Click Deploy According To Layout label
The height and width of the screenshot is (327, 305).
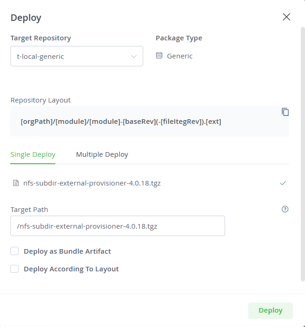coord(71,269)
